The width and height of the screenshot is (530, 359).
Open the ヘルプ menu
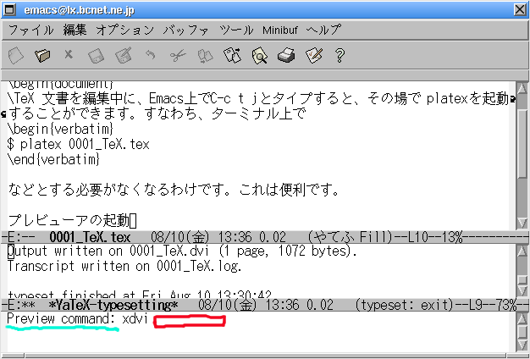pyautogui.click(x=323, y=30)
